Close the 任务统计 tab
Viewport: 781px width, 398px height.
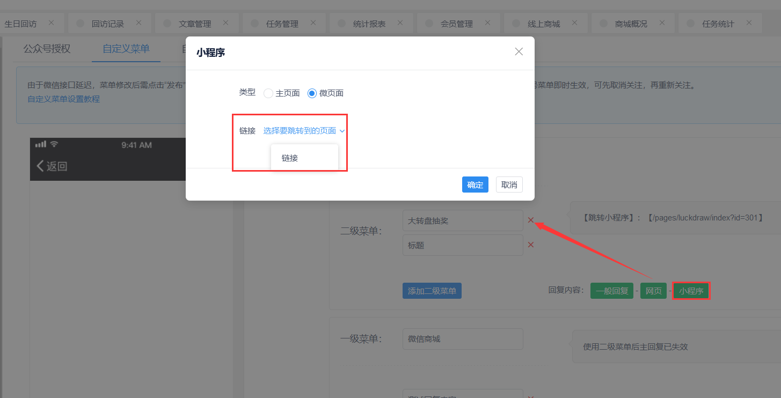[x=749, y=23]
